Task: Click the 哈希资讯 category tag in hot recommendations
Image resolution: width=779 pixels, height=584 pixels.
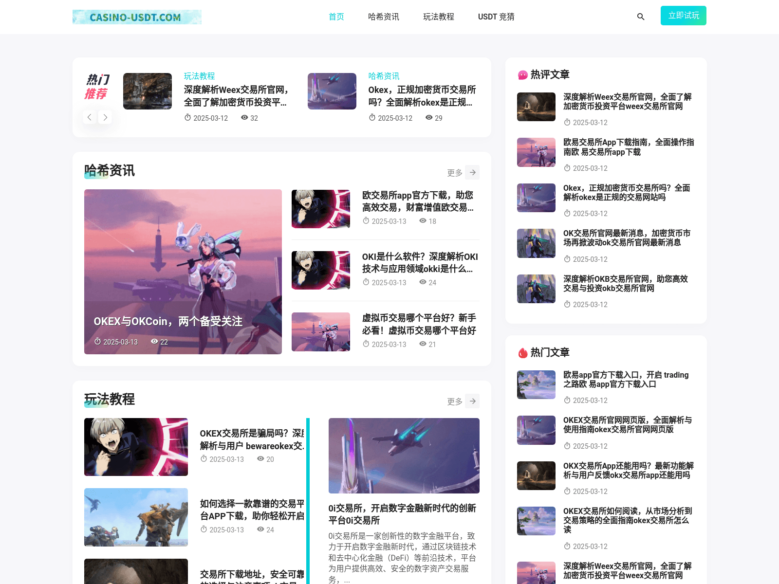Action: tap(384, 76)
